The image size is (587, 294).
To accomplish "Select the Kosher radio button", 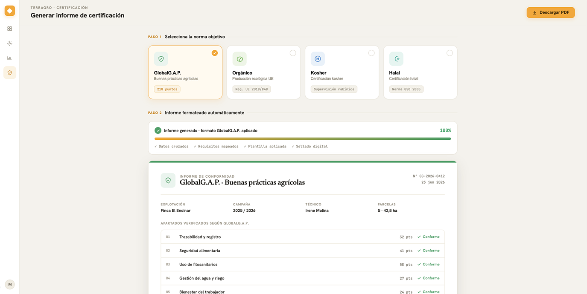I will pyautogui.click(x=371, y=53).
